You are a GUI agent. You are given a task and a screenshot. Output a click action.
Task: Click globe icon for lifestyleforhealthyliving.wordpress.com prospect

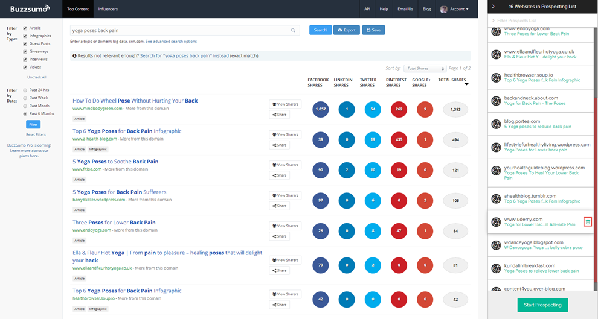tap(496, 147)
